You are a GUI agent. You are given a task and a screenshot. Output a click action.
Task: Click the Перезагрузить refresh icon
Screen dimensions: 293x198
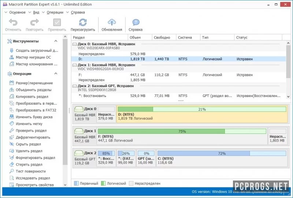[83, 22]
